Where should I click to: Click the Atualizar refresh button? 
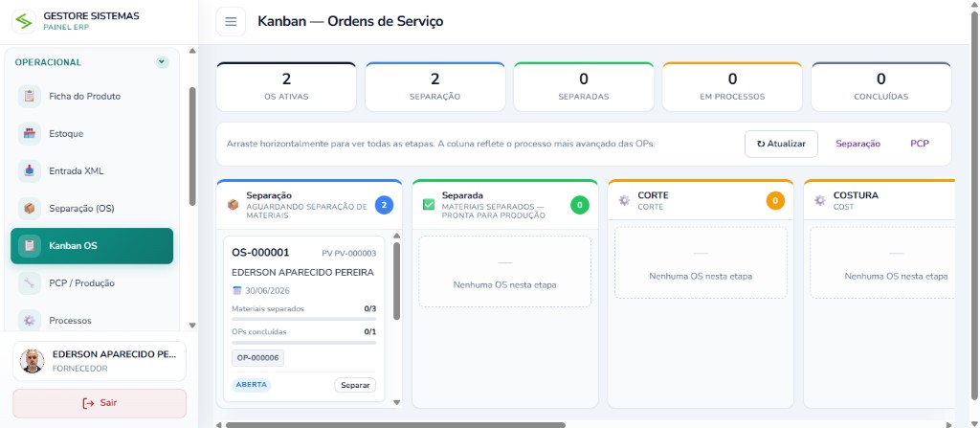781,144
